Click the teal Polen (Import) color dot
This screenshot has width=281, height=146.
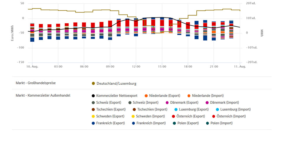pyautogui.click(x=207, y=123)
